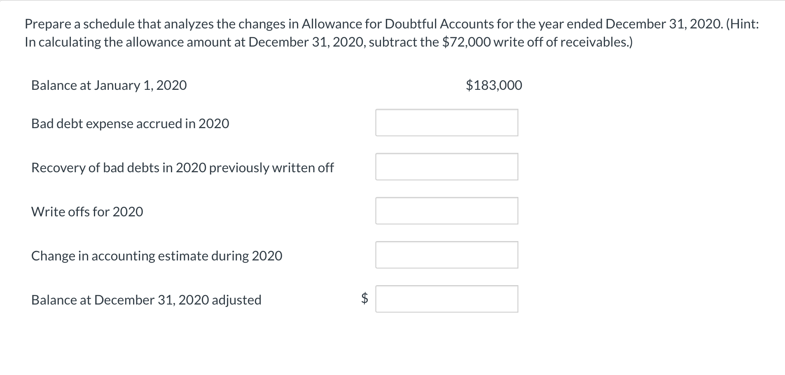Select the Recovery of bad debts input box
This screenshot has height=375, width=785.
pyautogui.click(x=447, y=167)
